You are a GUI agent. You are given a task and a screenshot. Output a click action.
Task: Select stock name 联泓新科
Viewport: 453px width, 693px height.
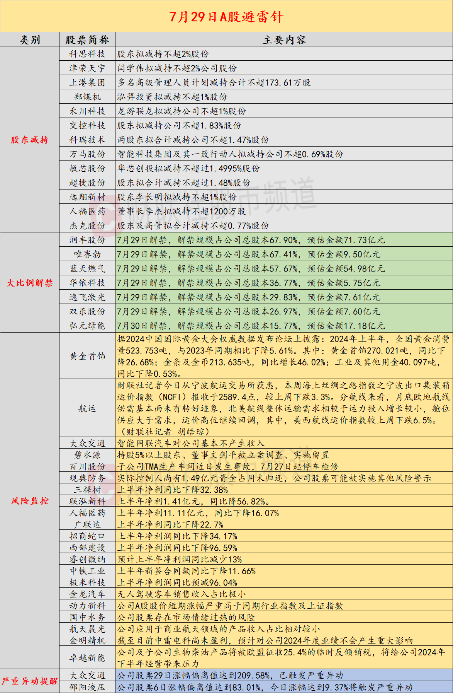coord(87,501)
